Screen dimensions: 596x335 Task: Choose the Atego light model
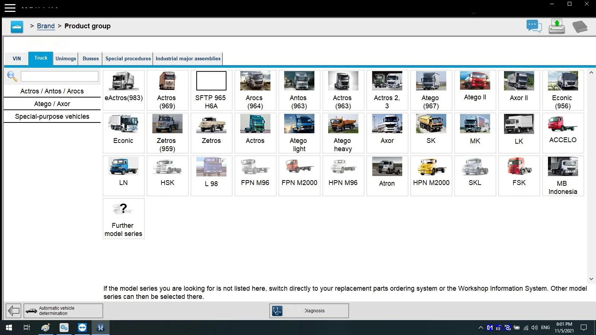tap(299, 133)
